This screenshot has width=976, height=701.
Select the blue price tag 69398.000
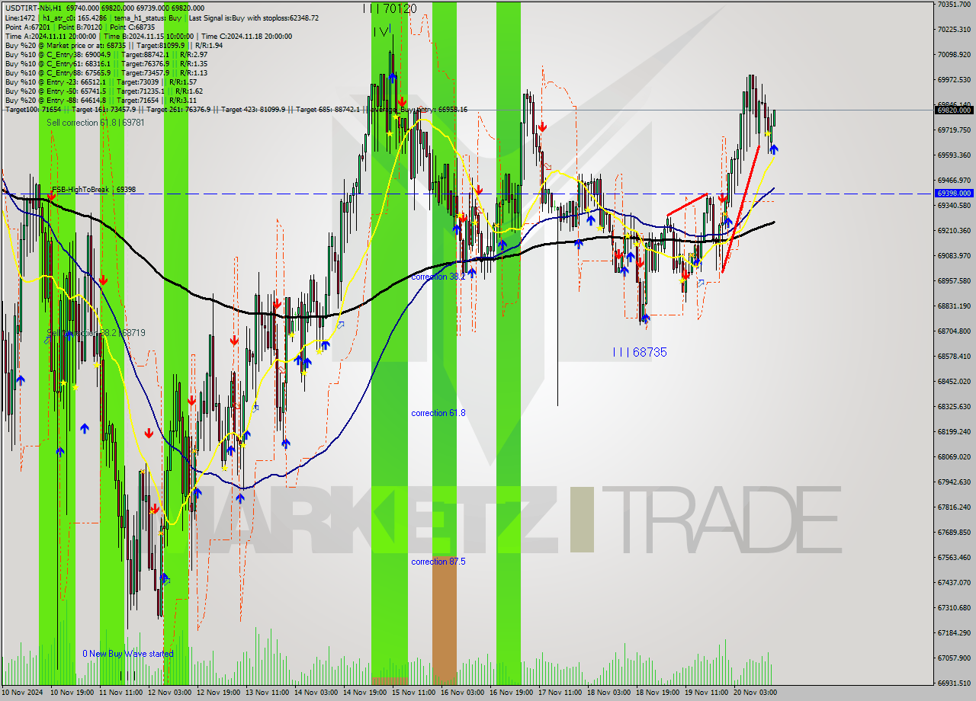click(x=954, y=194)
